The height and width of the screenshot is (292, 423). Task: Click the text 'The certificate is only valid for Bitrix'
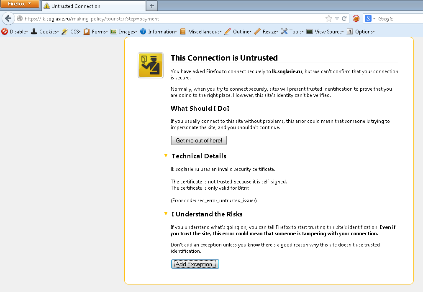210,188
